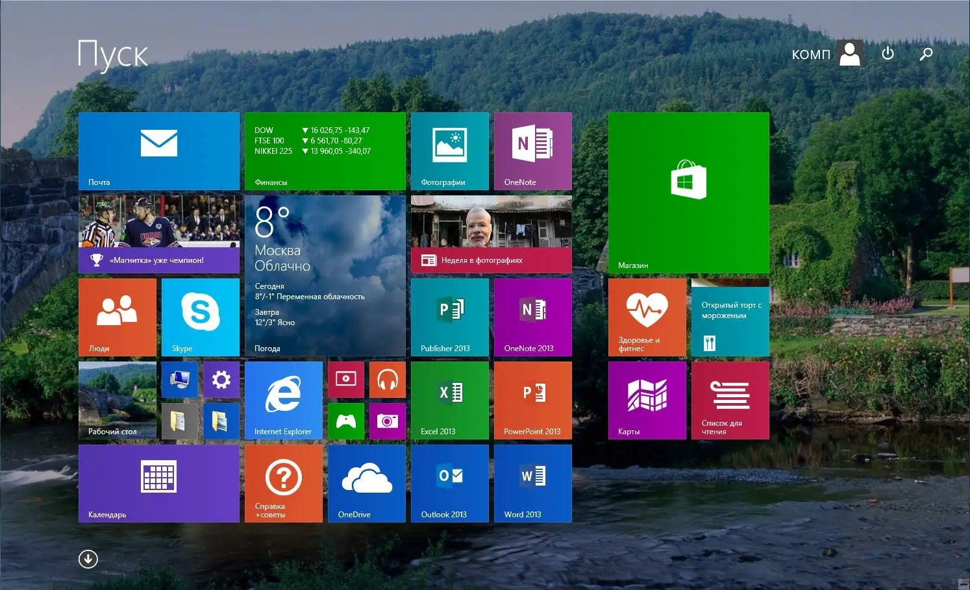Open the Карты maps tile

(x=647, y=400)
